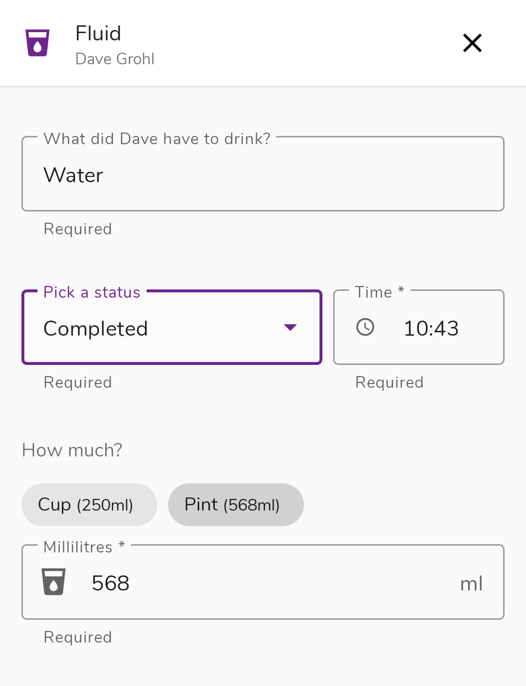The height and width of the screenshot is (686, 526).
Task: Click the ml unit suffix in Millilitres field
Action: coord(471,584)
